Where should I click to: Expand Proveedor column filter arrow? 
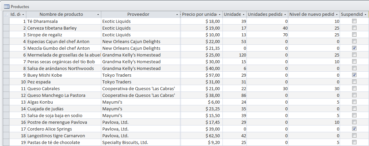[x=177, y=14]
